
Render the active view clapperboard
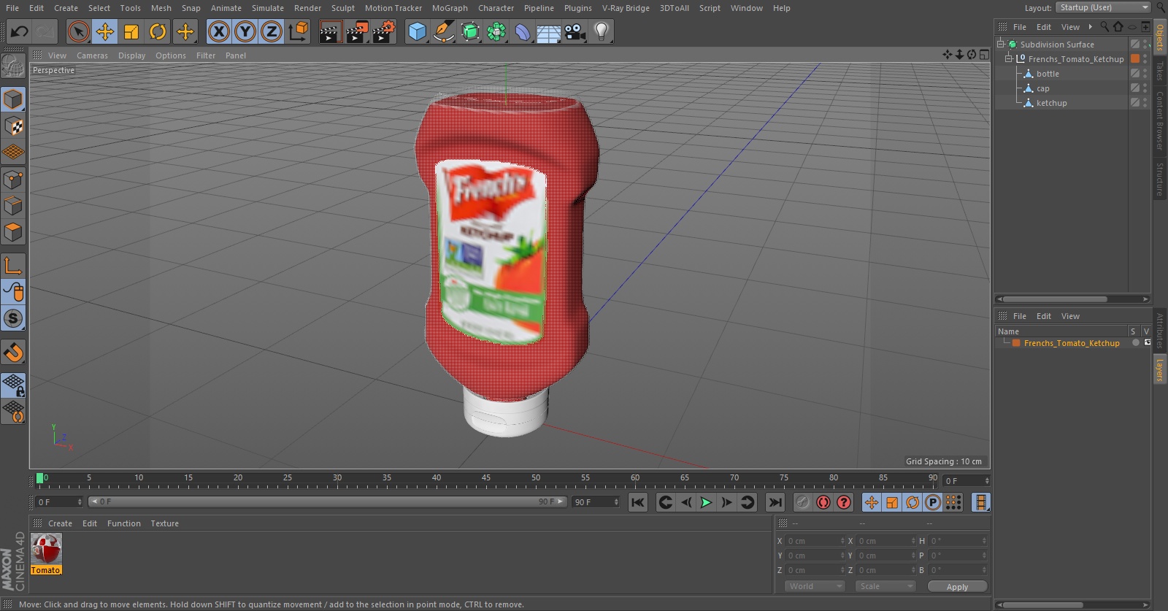pos(330,31)
